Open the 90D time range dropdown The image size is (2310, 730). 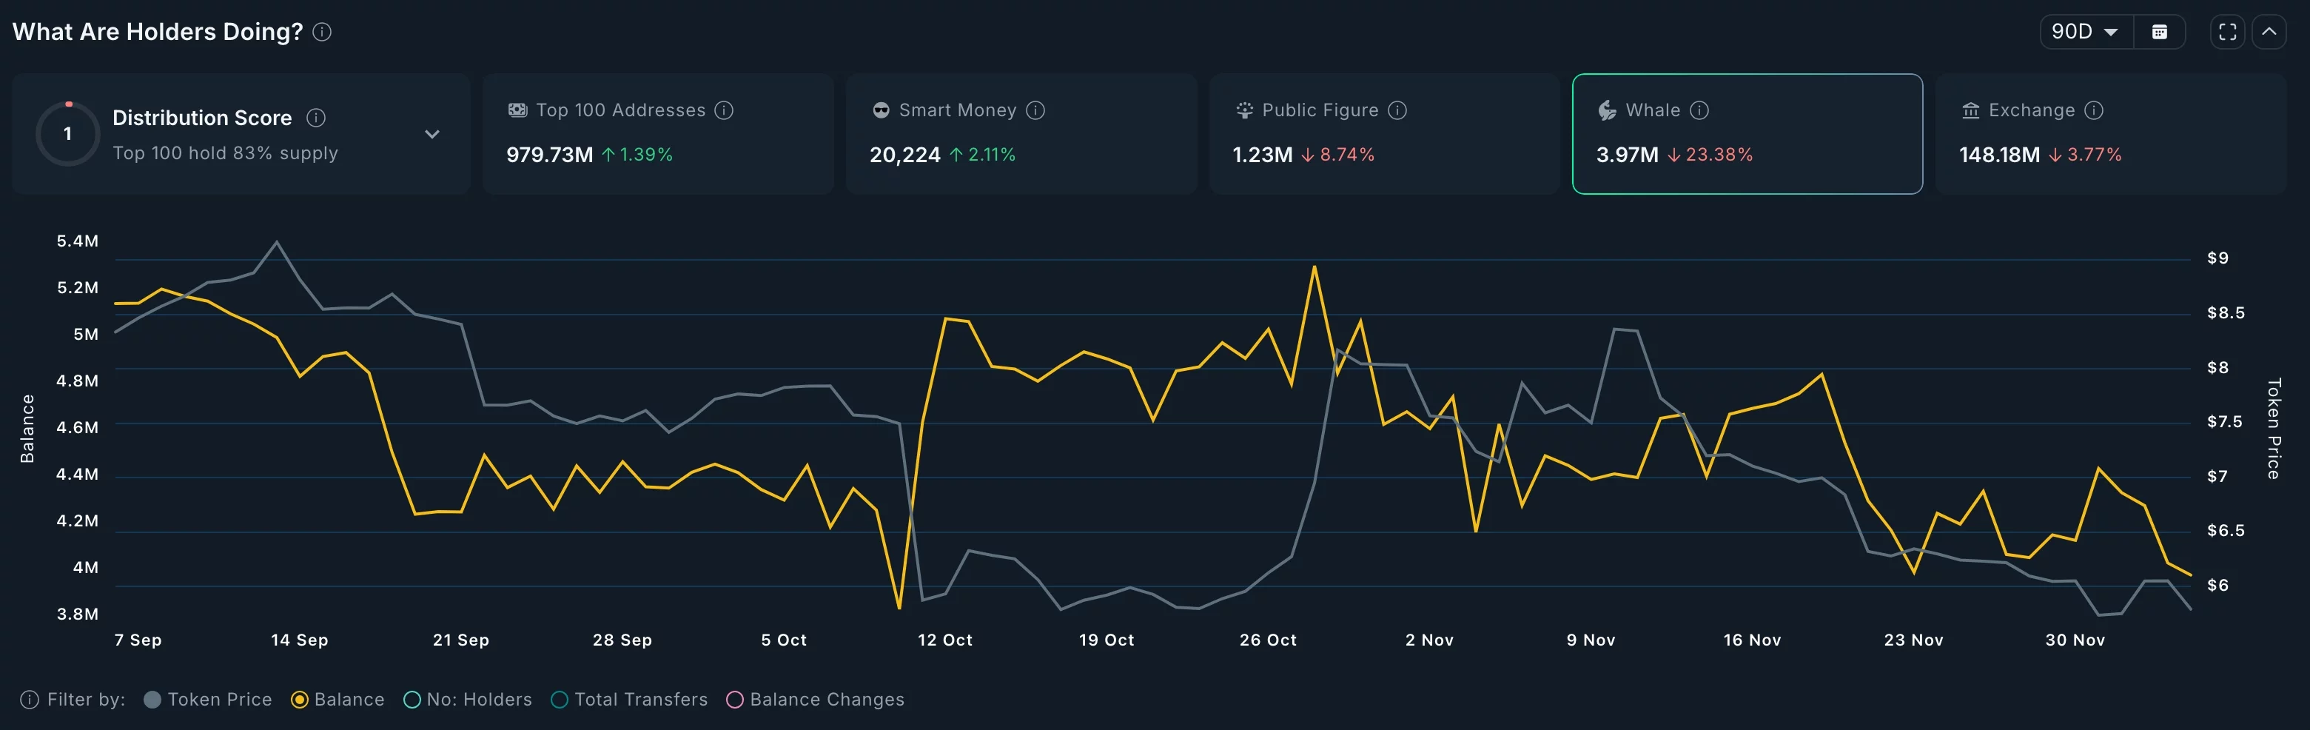(x=2085, y=31)
